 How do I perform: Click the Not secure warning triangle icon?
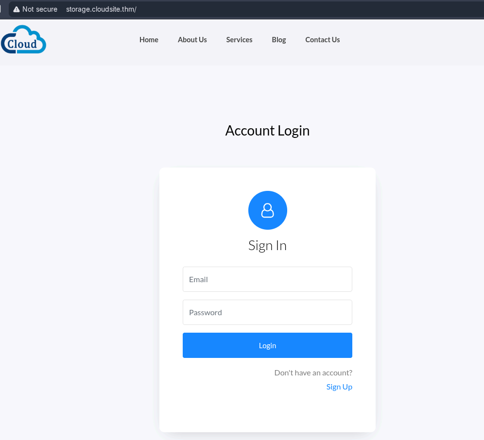click(17, 9)
